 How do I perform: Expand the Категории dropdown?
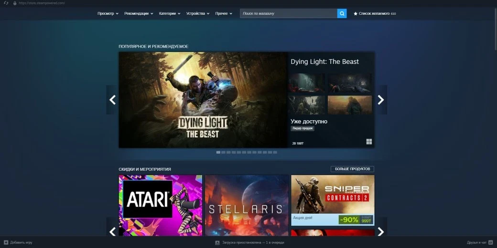[x=170, y=13]
